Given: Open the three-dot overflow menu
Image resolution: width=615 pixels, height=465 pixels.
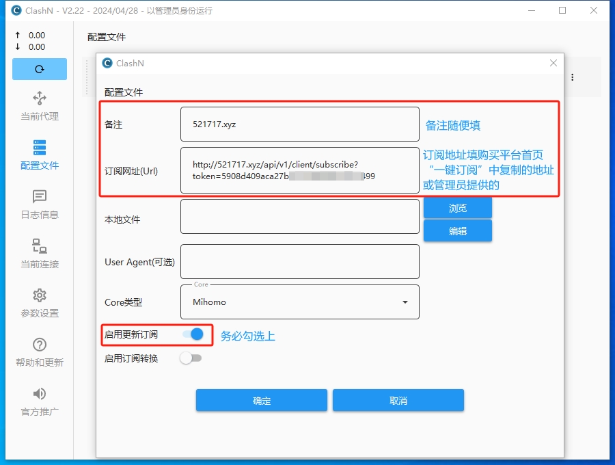Looking at the screenshot, I should pyautogui.click(x=572, y=77).
